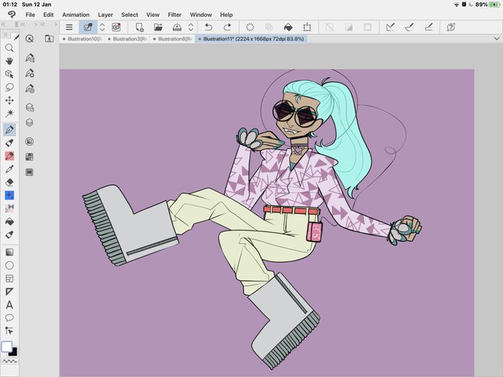The height and width of the screenshot is (377, 503).
Task: Open the Animation menu
Action: point(75,15)
